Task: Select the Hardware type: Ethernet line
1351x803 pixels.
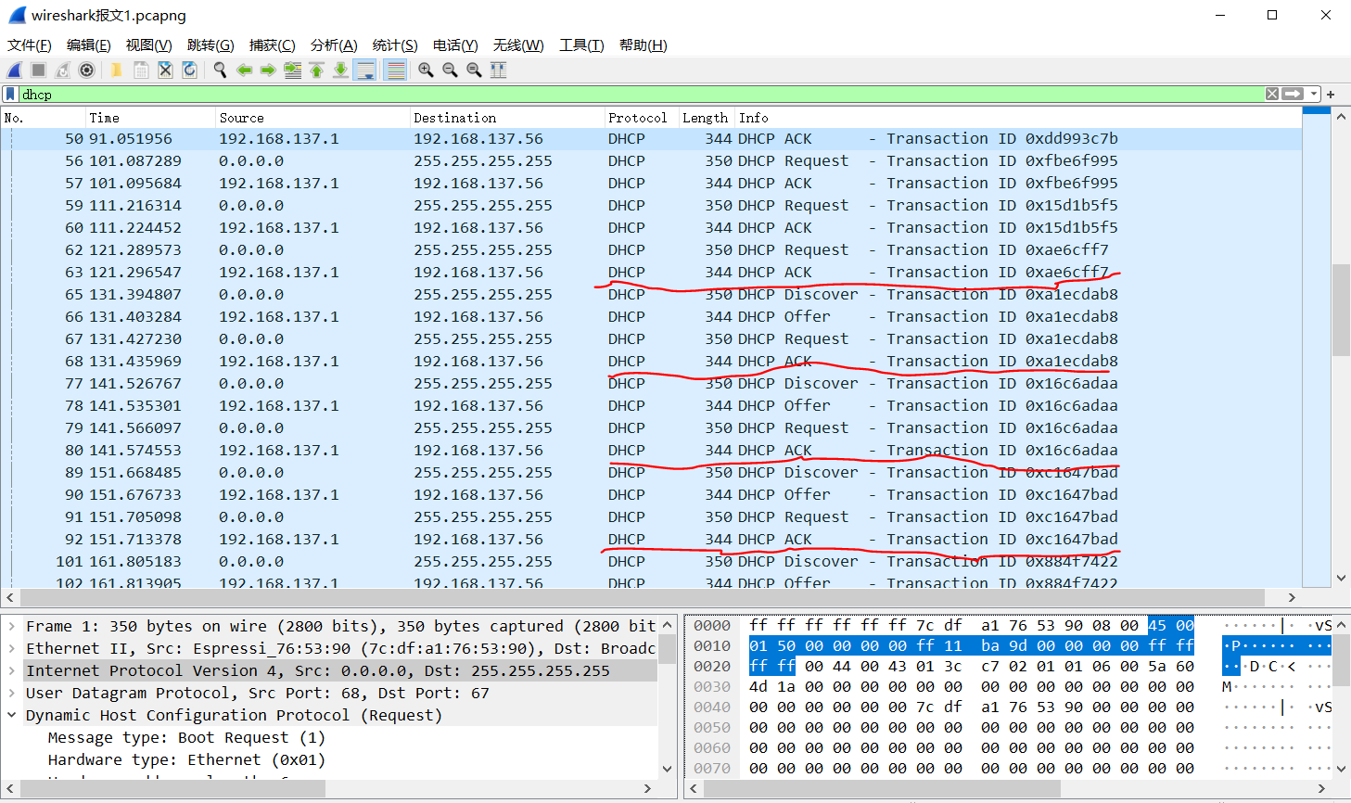Action: tap(186, 759)
